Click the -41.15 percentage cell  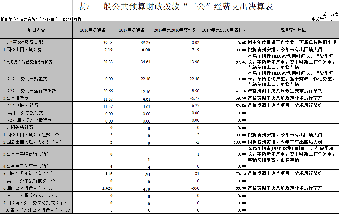pyautogui.click(x=223, y=91)
